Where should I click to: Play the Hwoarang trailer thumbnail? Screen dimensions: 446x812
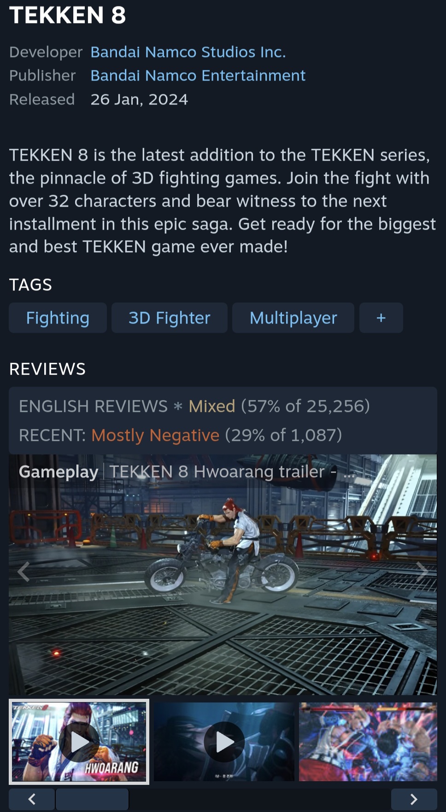point(79,742)
